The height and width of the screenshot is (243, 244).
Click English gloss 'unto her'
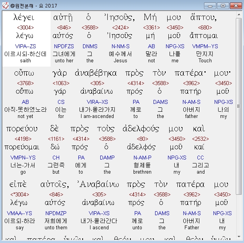64,61
